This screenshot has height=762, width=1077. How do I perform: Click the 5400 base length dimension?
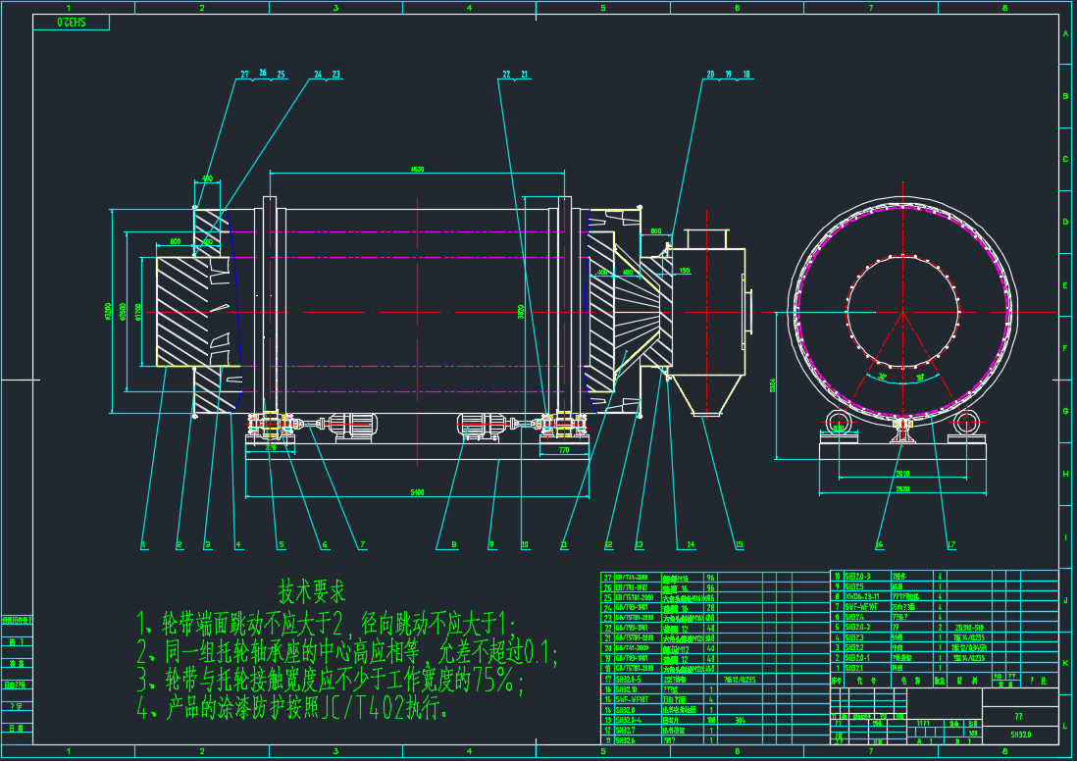[416, 492]
